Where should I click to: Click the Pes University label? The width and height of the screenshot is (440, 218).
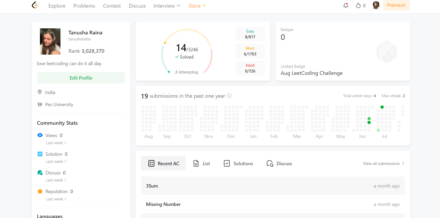coord(59,104)
